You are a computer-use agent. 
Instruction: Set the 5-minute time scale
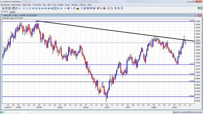pyautogui.click(x=30, y=8)
